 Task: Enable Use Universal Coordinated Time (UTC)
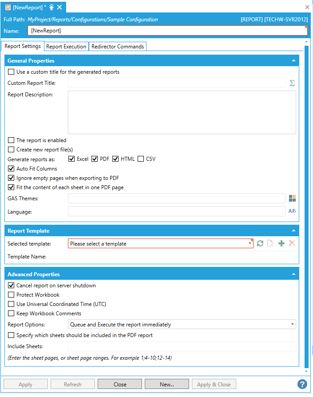[11, 304]
